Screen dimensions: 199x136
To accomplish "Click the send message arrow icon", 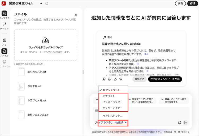I will pyautogui.click(x=185, y=122).
